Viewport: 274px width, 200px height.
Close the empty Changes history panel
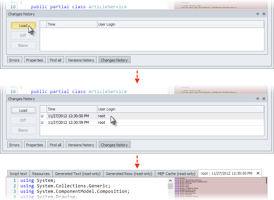264,14
